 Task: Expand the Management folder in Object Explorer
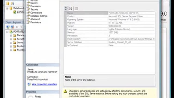tap(11, 50)
